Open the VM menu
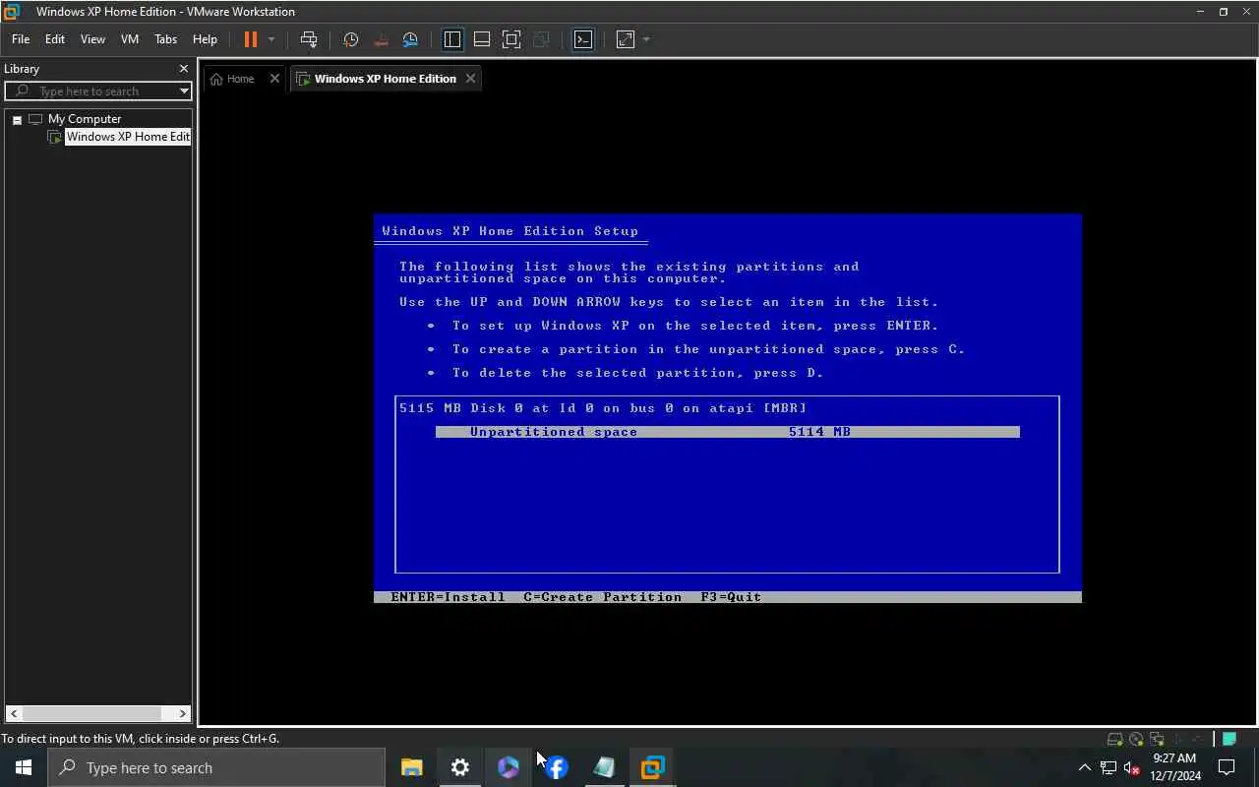1259x787 pixels. pyautogui.click(x=130, y=39)
